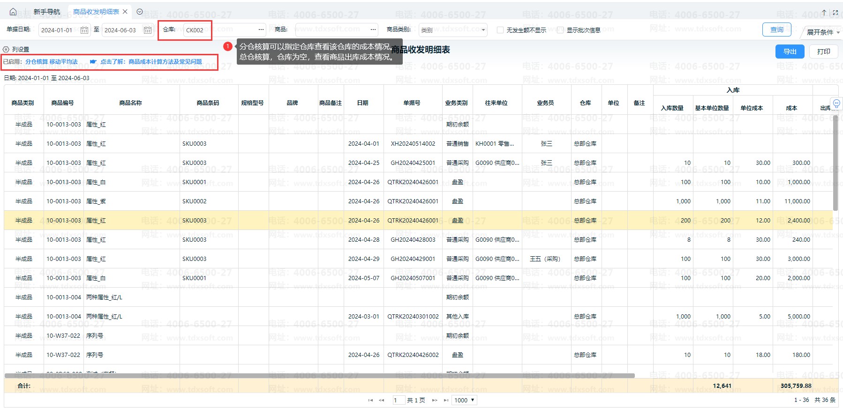Enable the 无发生额不显示 checkbox
The image size is (843, 408).
[500, 30]
